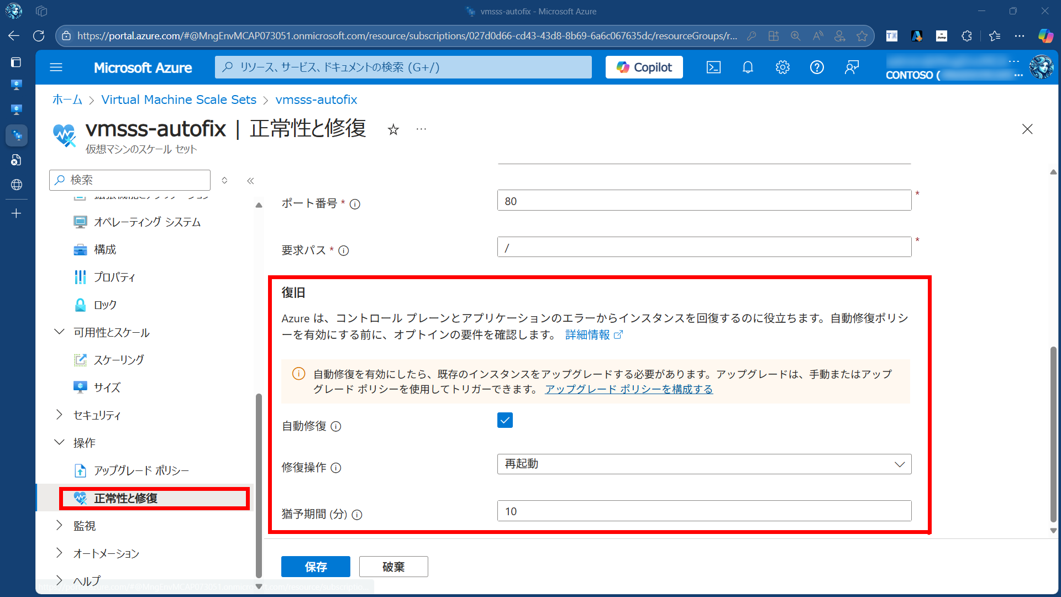
Task: Expand the 監視 menu section
Action: 59,526
